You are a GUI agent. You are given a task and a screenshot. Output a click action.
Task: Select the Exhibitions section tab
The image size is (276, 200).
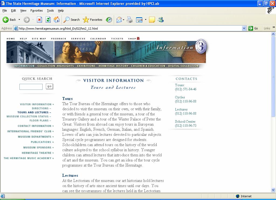86,66
